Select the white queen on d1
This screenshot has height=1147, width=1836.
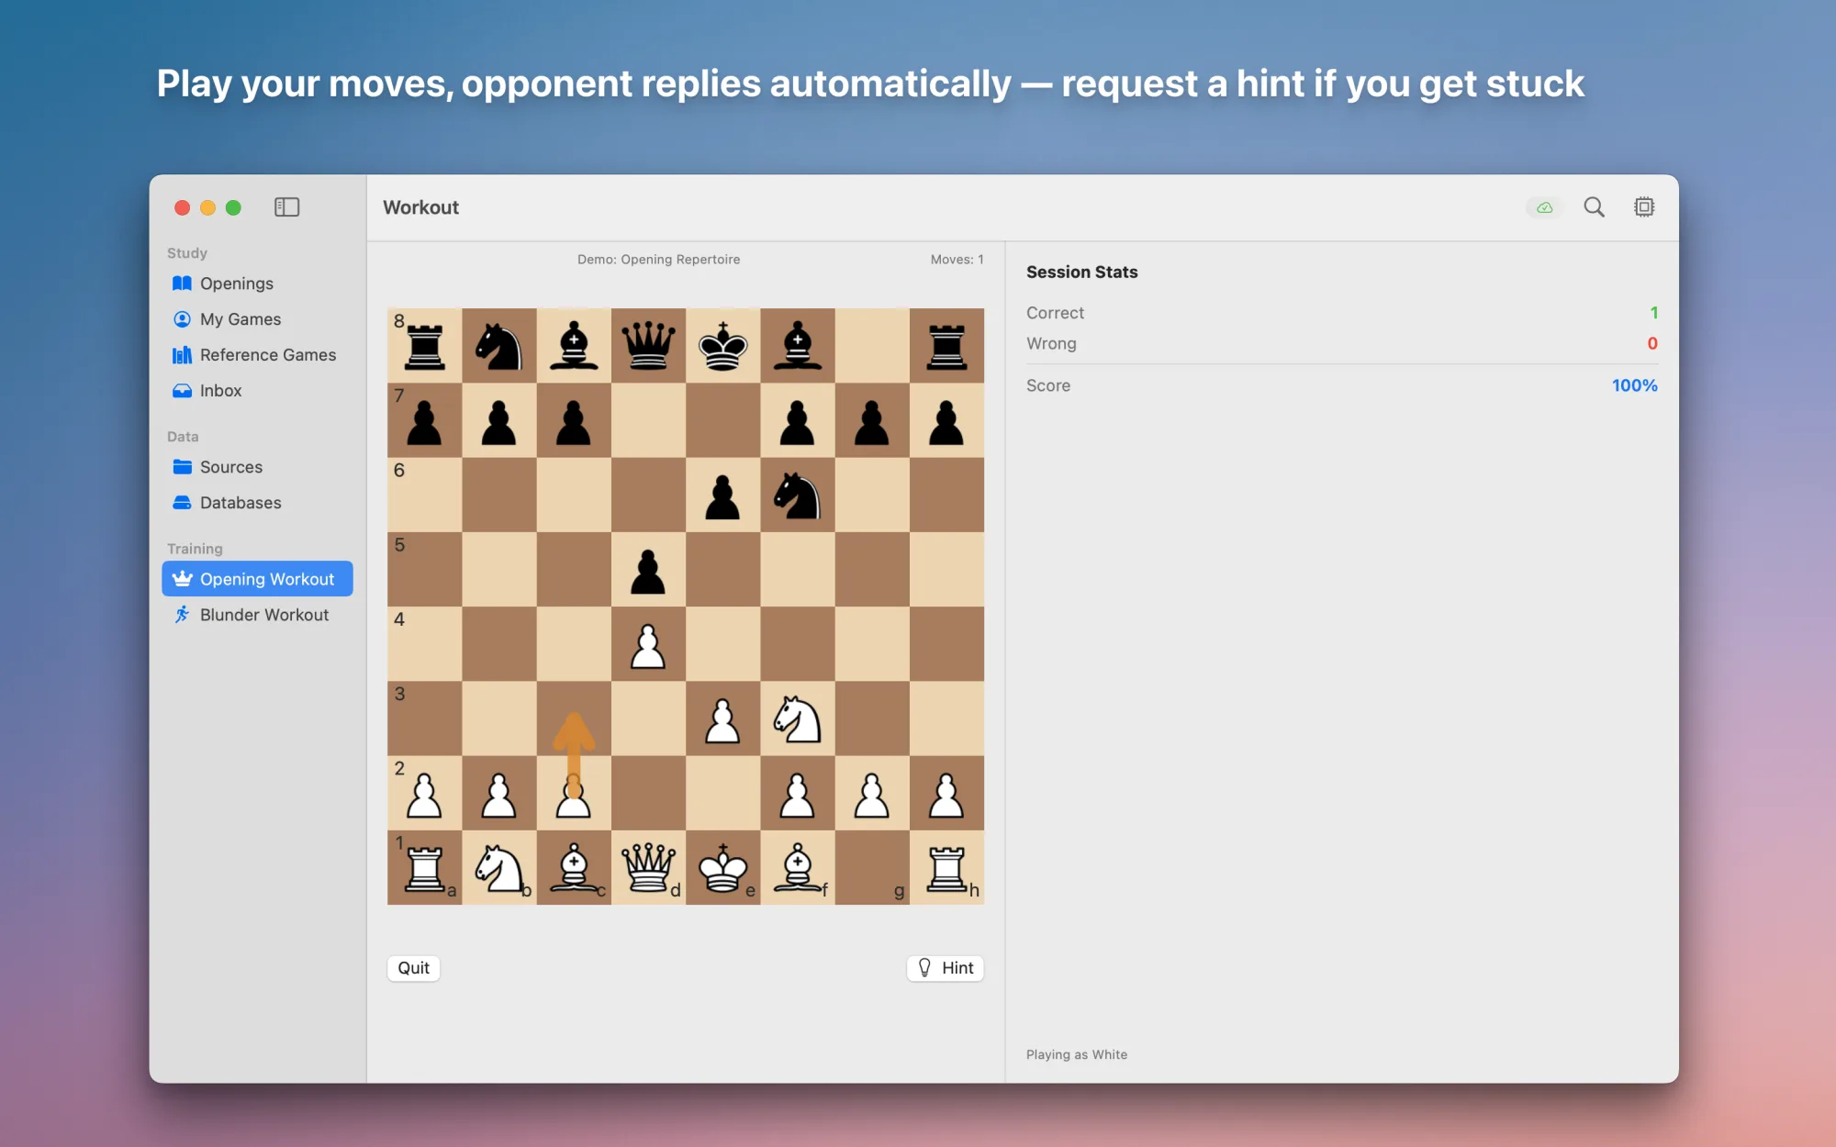tap(648, 868)
